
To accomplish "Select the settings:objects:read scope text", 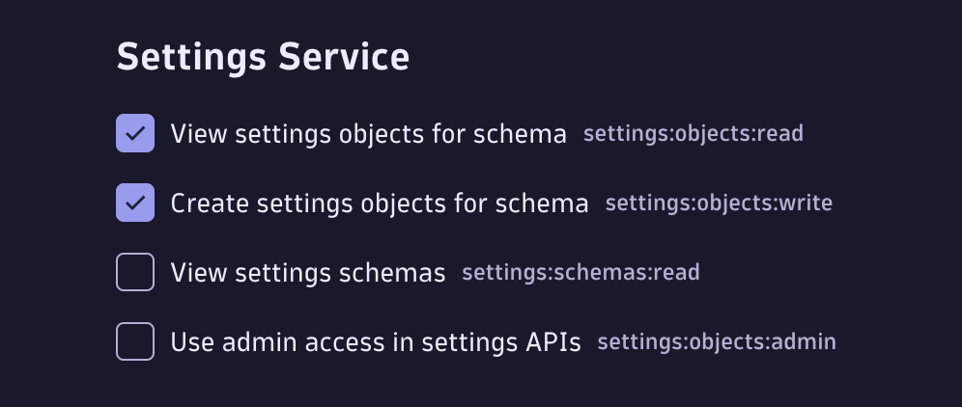I will tap(693, 133).
